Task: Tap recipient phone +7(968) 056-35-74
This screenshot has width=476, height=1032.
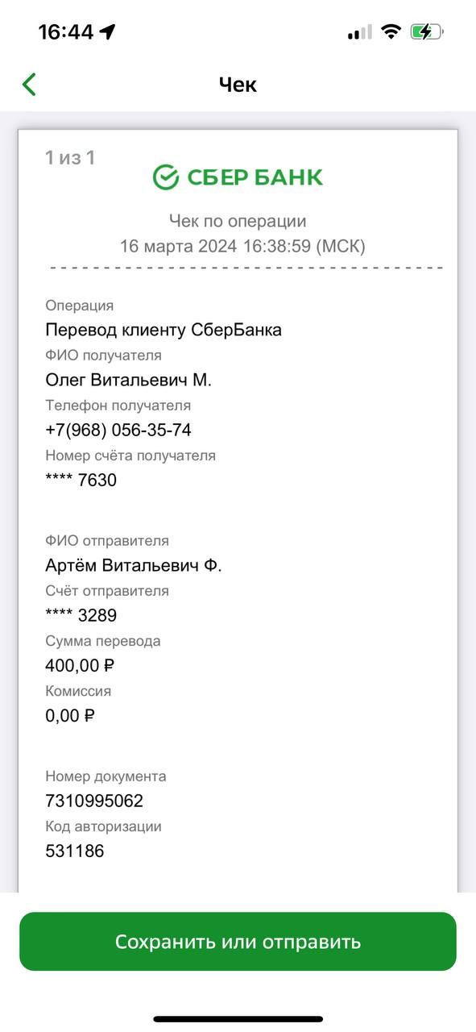Action: click(118, 430)
